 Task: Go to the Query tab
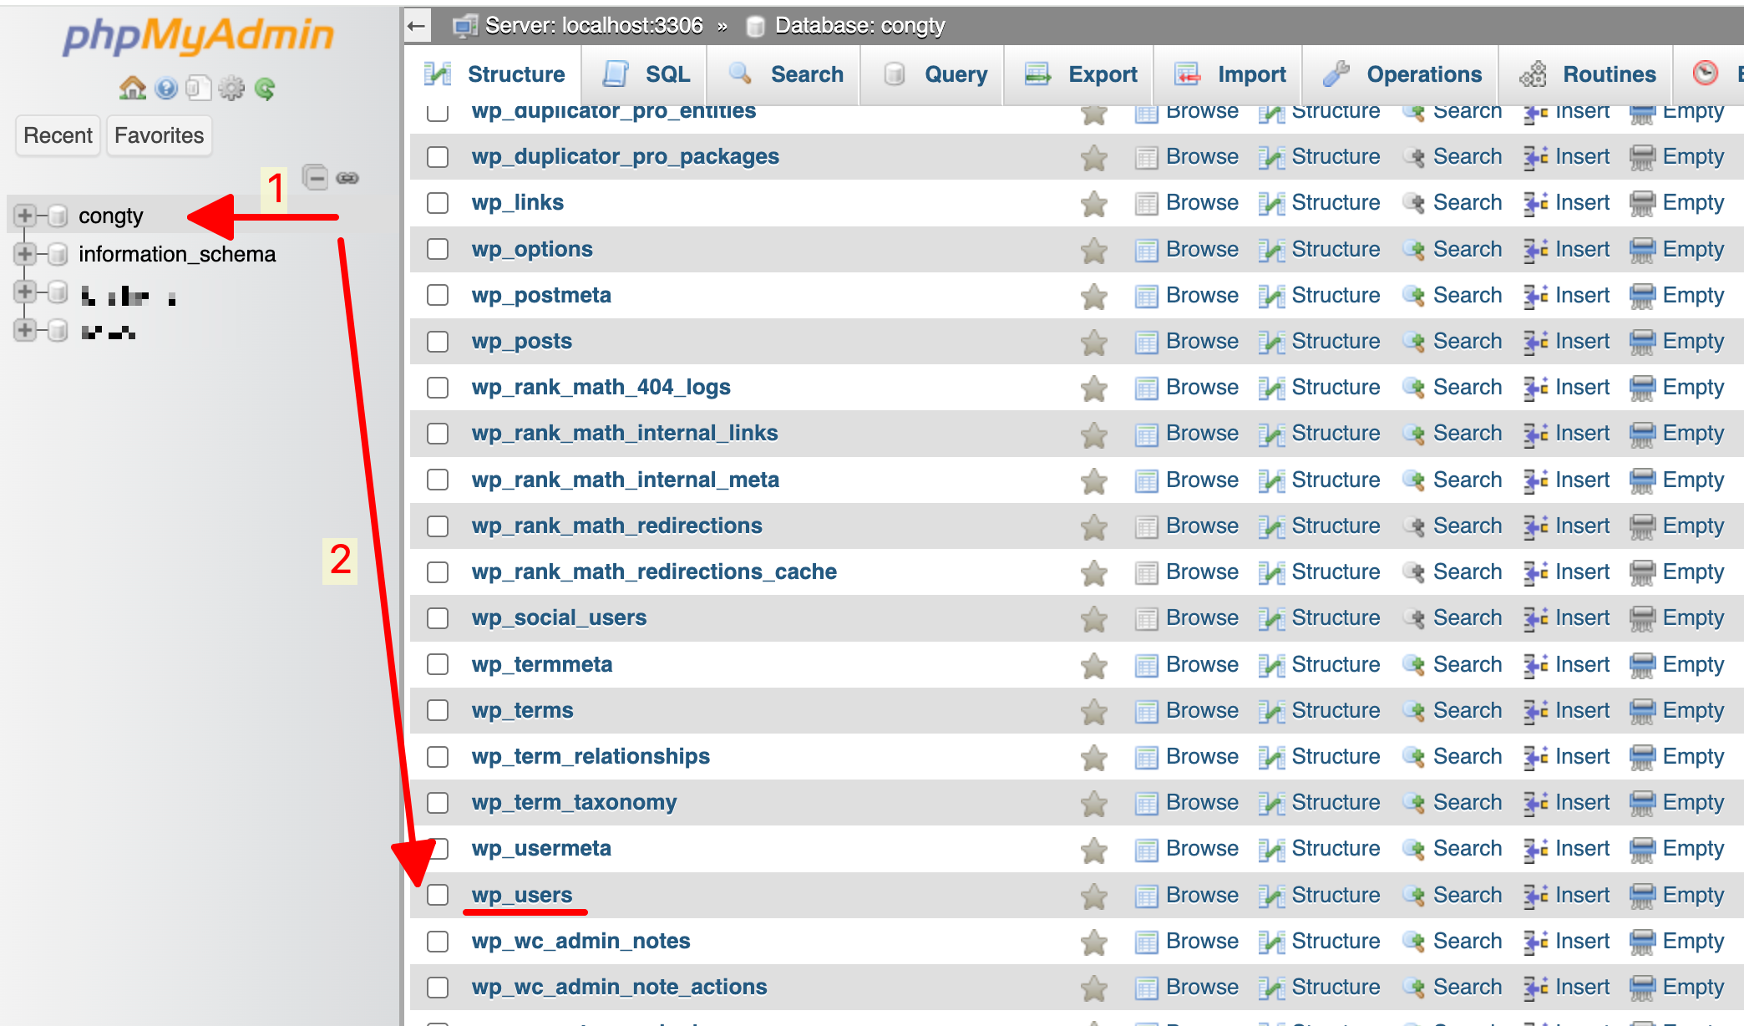[x=934, y=74]
